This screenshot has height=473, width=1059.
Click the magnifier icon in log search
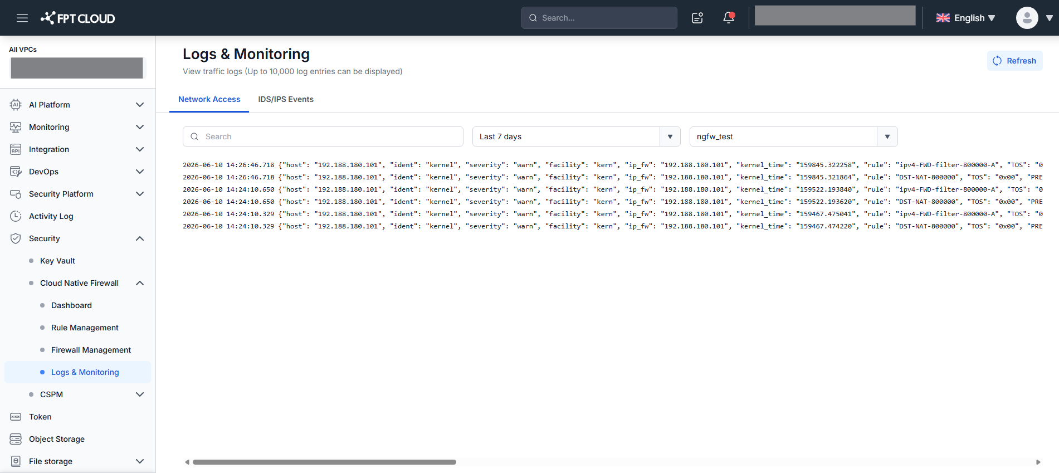(194, 136)
